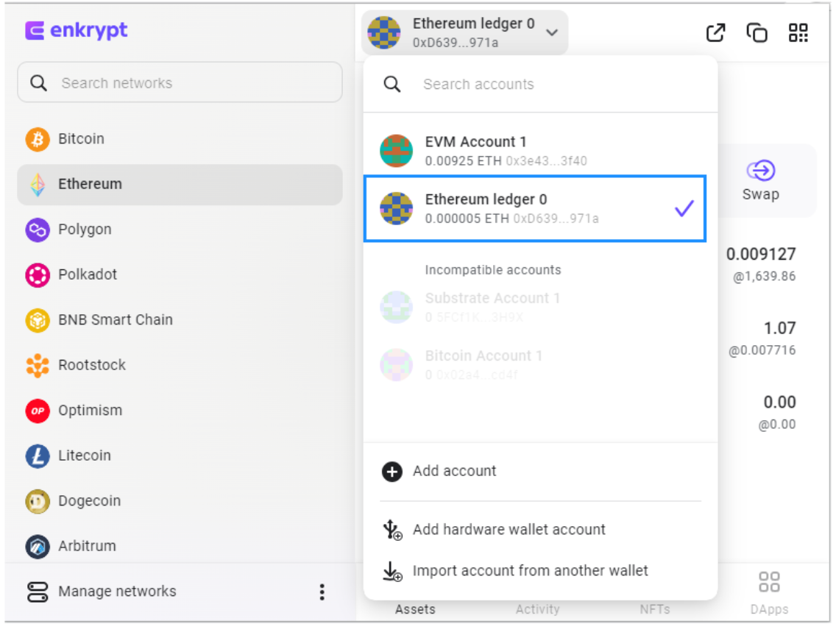836x624 pixels.
Task: Open the Optimism network label
Action: [90, 411]
